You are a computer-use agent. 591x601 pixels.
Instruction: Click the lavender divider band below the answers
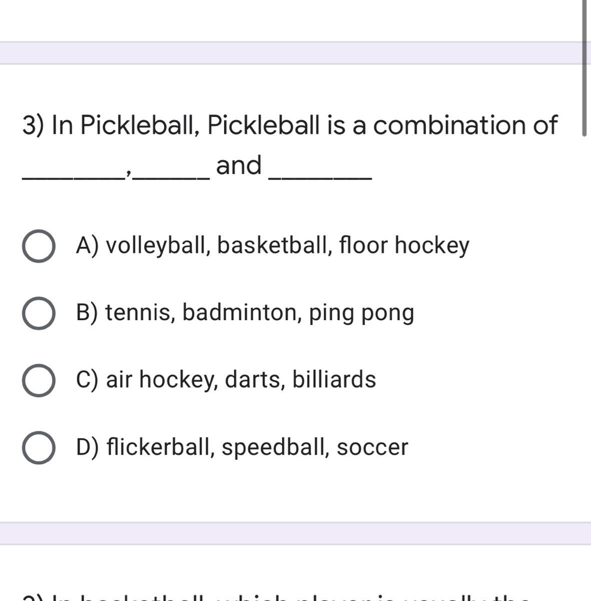[x=295, y=533]
